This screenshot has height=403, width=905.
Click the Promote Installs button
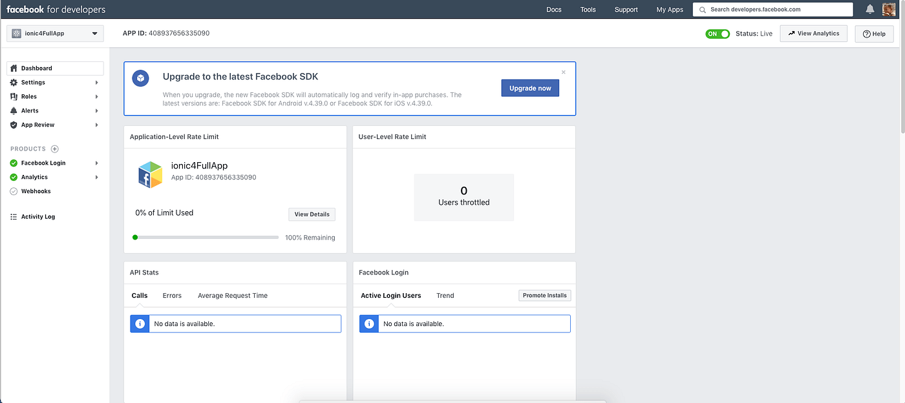point(545,295)
